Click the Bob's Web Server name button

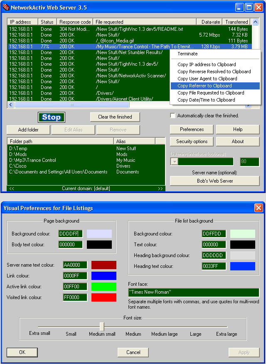tap(215, 181)
